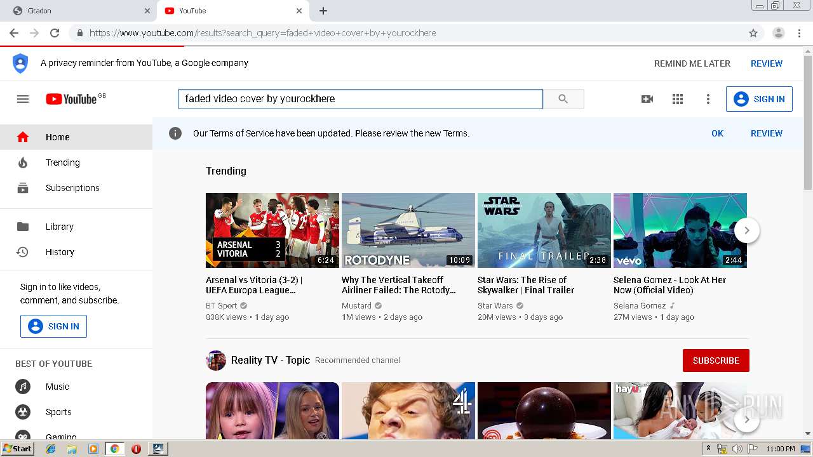Open the Chrome profile avatar icon
The width and height of the screenshot is (813, 457).
778,33
